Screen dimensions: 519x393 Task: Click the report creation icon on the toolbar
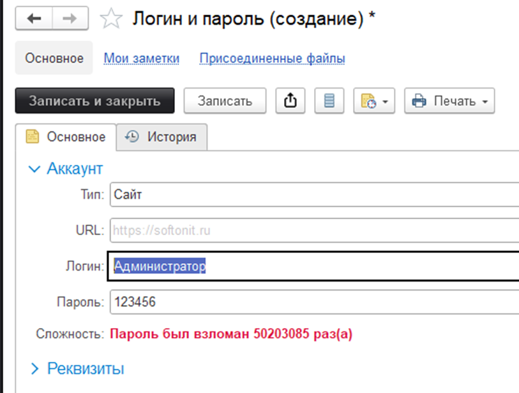pyautogui.click(x=369, y=100)
